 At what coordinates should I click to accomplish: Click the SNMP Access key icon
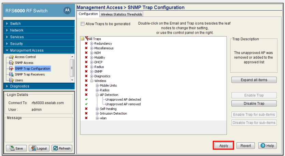point(11,63)
